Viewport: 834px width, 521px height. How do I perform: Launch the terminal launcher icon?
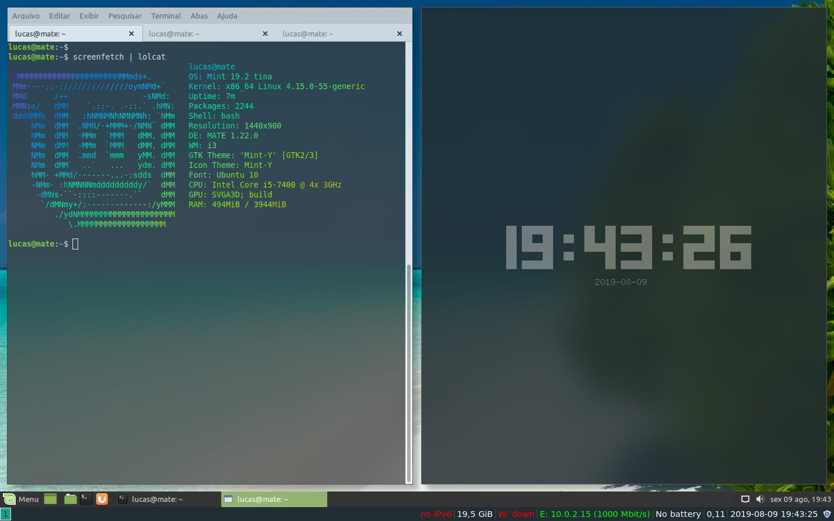point(86,499)
